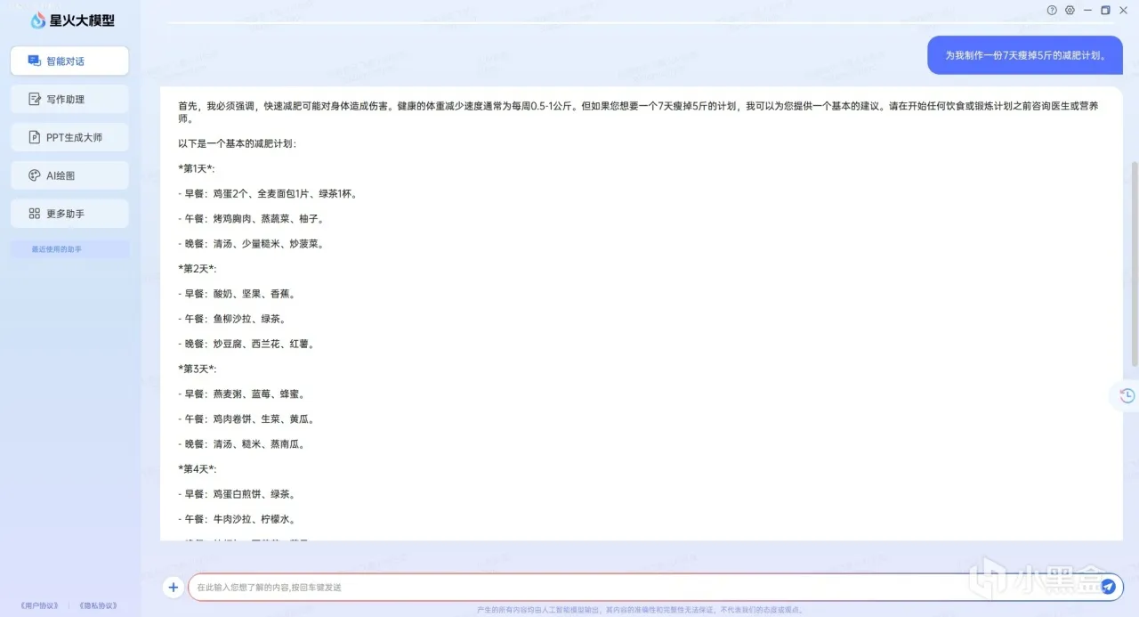Select PPT生成大师 in the sidebar
This screenshot has width=1139, height=617.
pyautogui.click(x=69, y=137)
